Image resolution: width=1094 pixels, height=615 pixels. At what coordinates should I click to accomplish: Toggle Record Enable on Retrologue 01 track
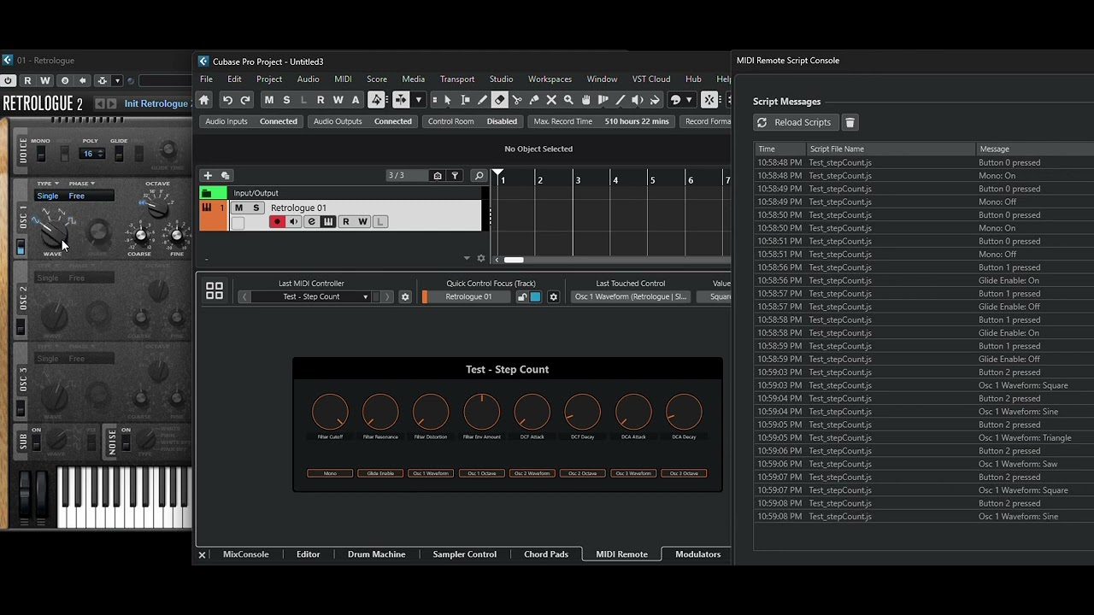tap(277, 222)
